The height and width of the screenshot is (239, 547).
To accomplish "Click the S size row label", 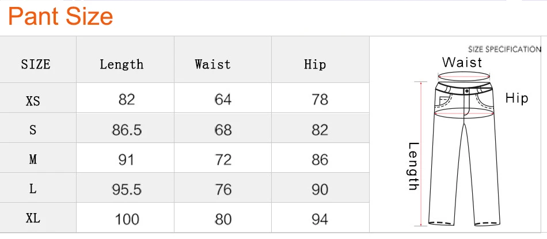I will click(33, 130).
